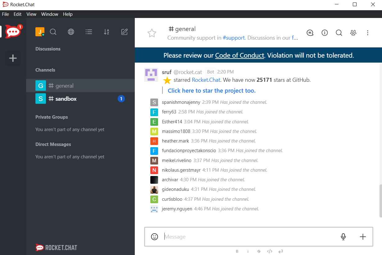The height and width of the screenshot is (255, 382).
Task: Click the microphone audio message icon
Action: [343, 237]
